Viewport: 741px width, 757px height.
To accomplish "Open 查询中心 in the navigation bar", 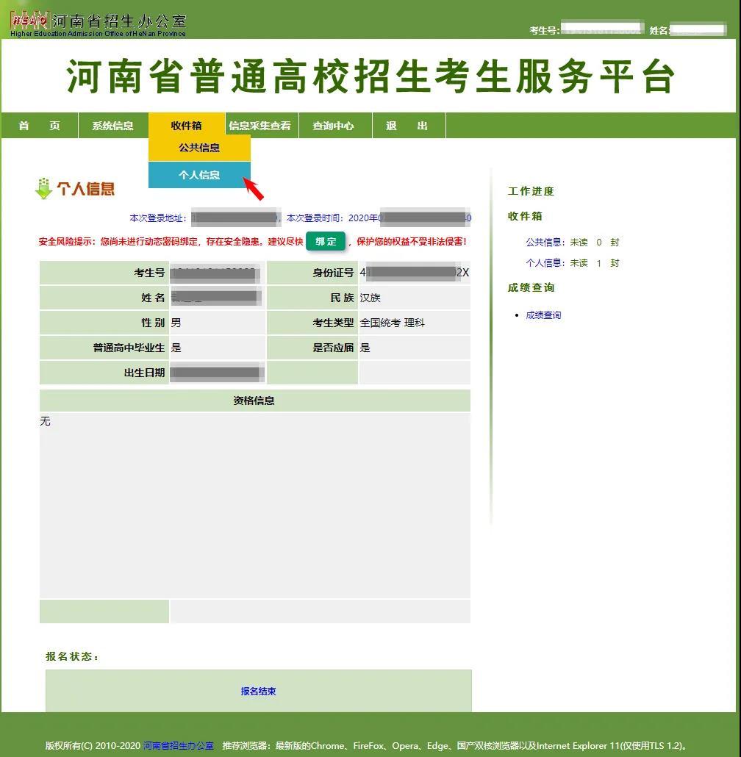I will [x=335, y=125].
